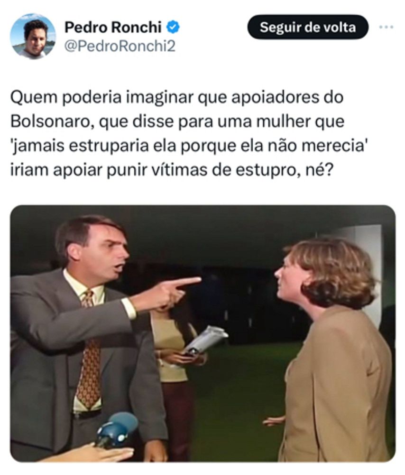Image resolution: width=405 pixels, height=475 pixels.
Task: Click the Seguir de volta button
Action: pyautogui.click(x=308, y=27)
